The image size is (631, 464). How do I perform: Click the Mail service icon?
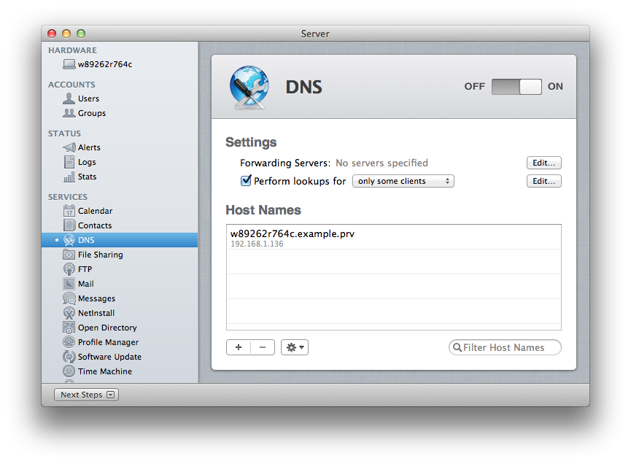tap(69, 284)
